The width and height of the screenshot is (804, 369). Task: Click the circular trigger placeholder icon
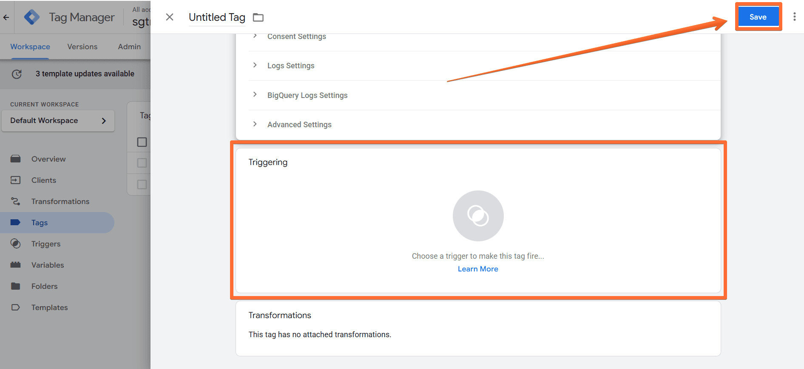click(478, 216)
